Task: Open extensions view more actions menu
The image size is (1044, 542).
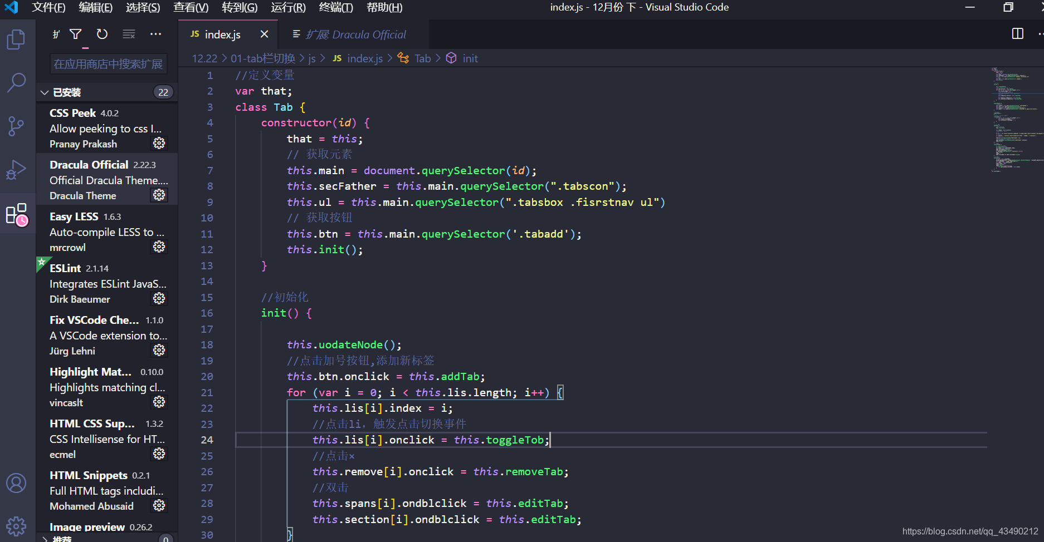Action: (155, 35)
